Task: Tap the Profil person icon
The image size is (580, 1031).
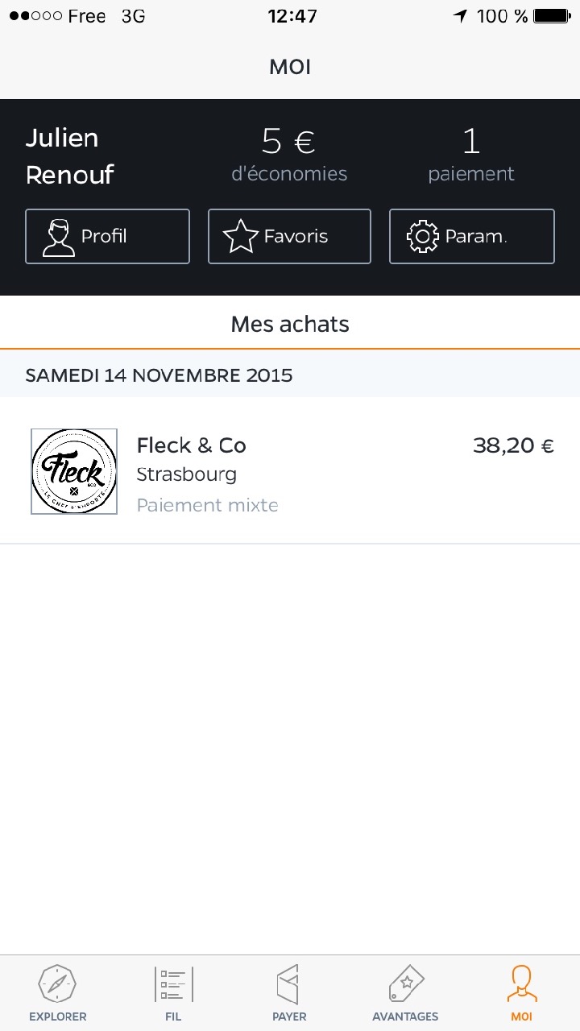Action: (x=58, y=237)
